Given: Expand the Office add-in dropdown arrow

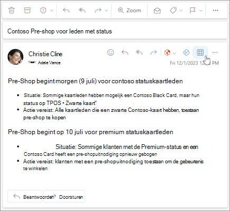Looking at the screenshot, I should (x=174, y=53).
